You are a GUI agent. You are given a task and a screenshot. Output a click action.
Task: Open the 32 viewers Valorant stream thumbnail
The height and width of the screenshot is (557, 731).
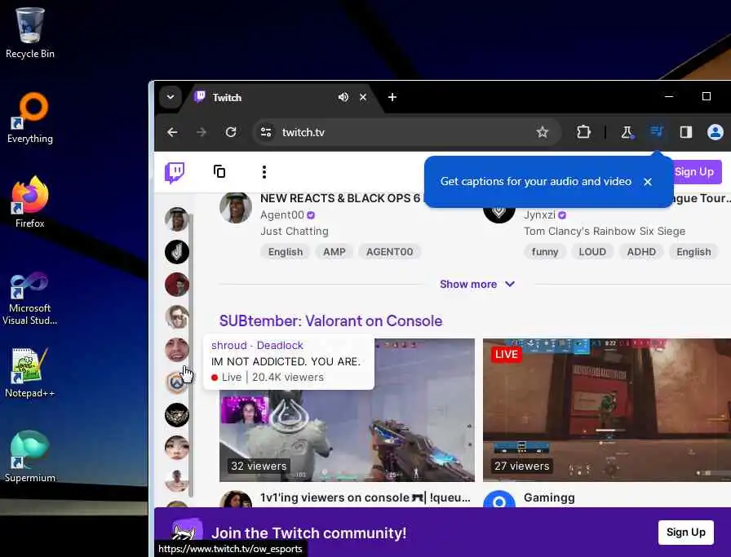pos(347,410)
